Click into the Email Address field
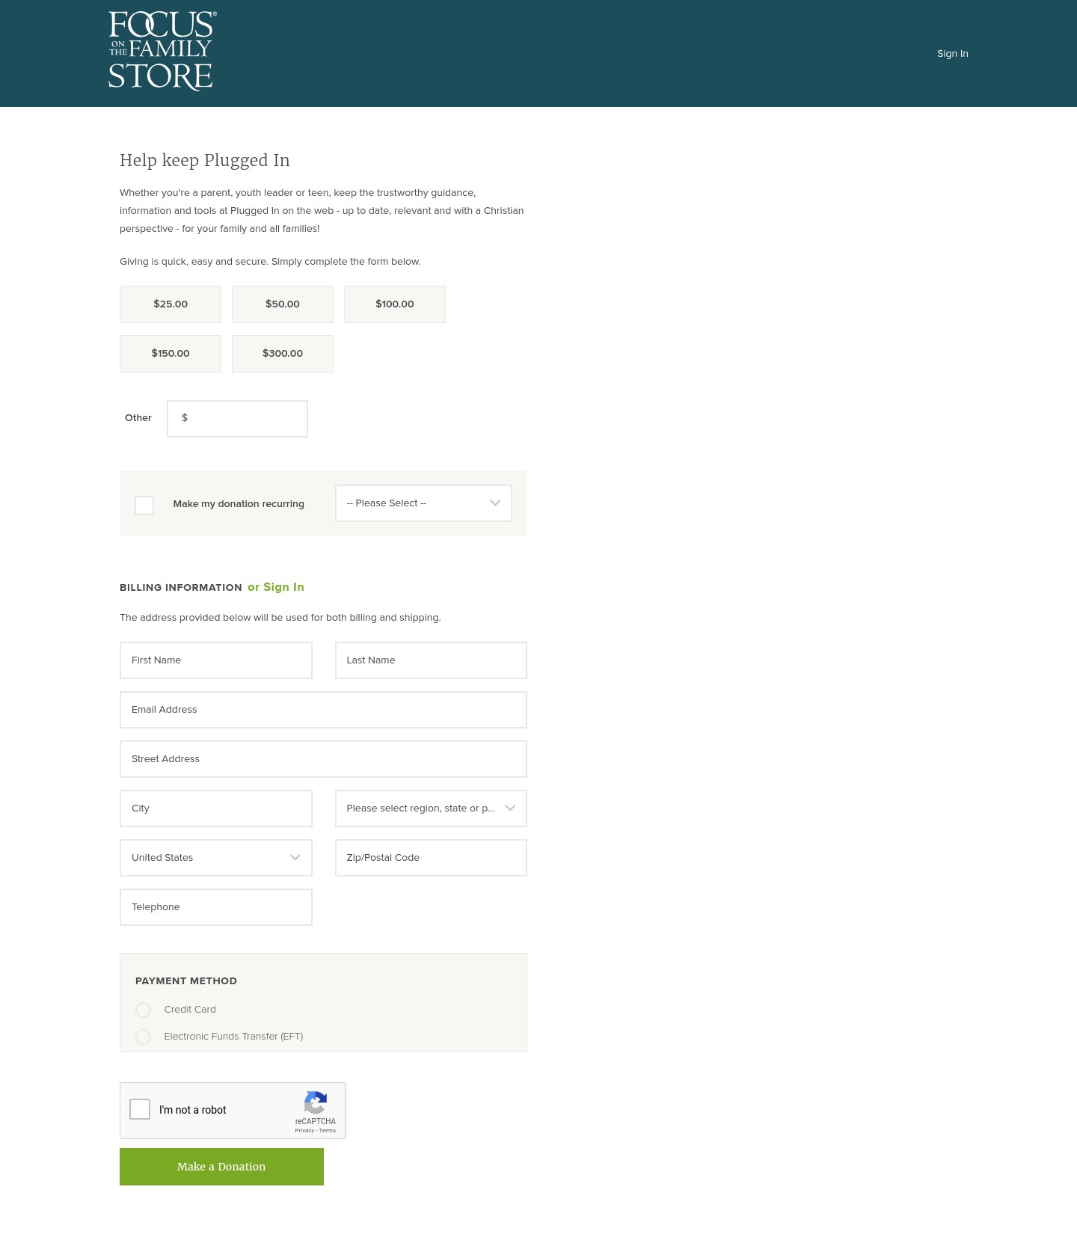 click(323, 710)
